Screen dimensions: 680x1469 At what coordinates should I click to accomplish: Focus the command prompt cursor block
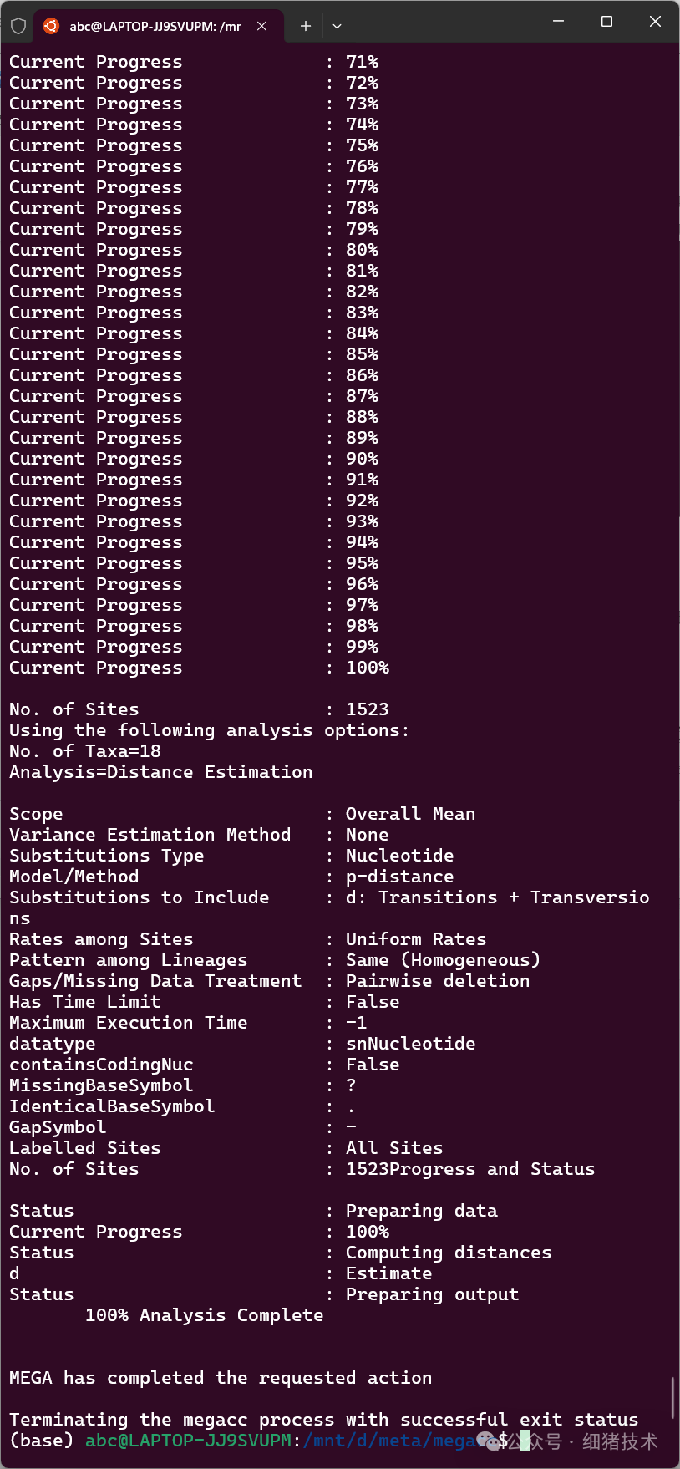[525, 1441]
